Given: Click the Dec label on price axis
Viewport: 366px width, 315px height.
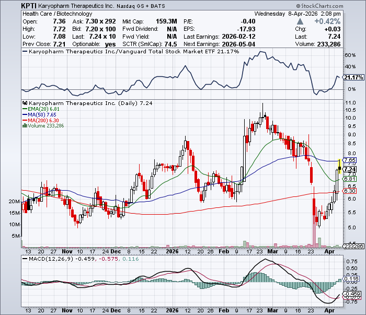Looking at the screenshot, I should click(x=116, y=252).
